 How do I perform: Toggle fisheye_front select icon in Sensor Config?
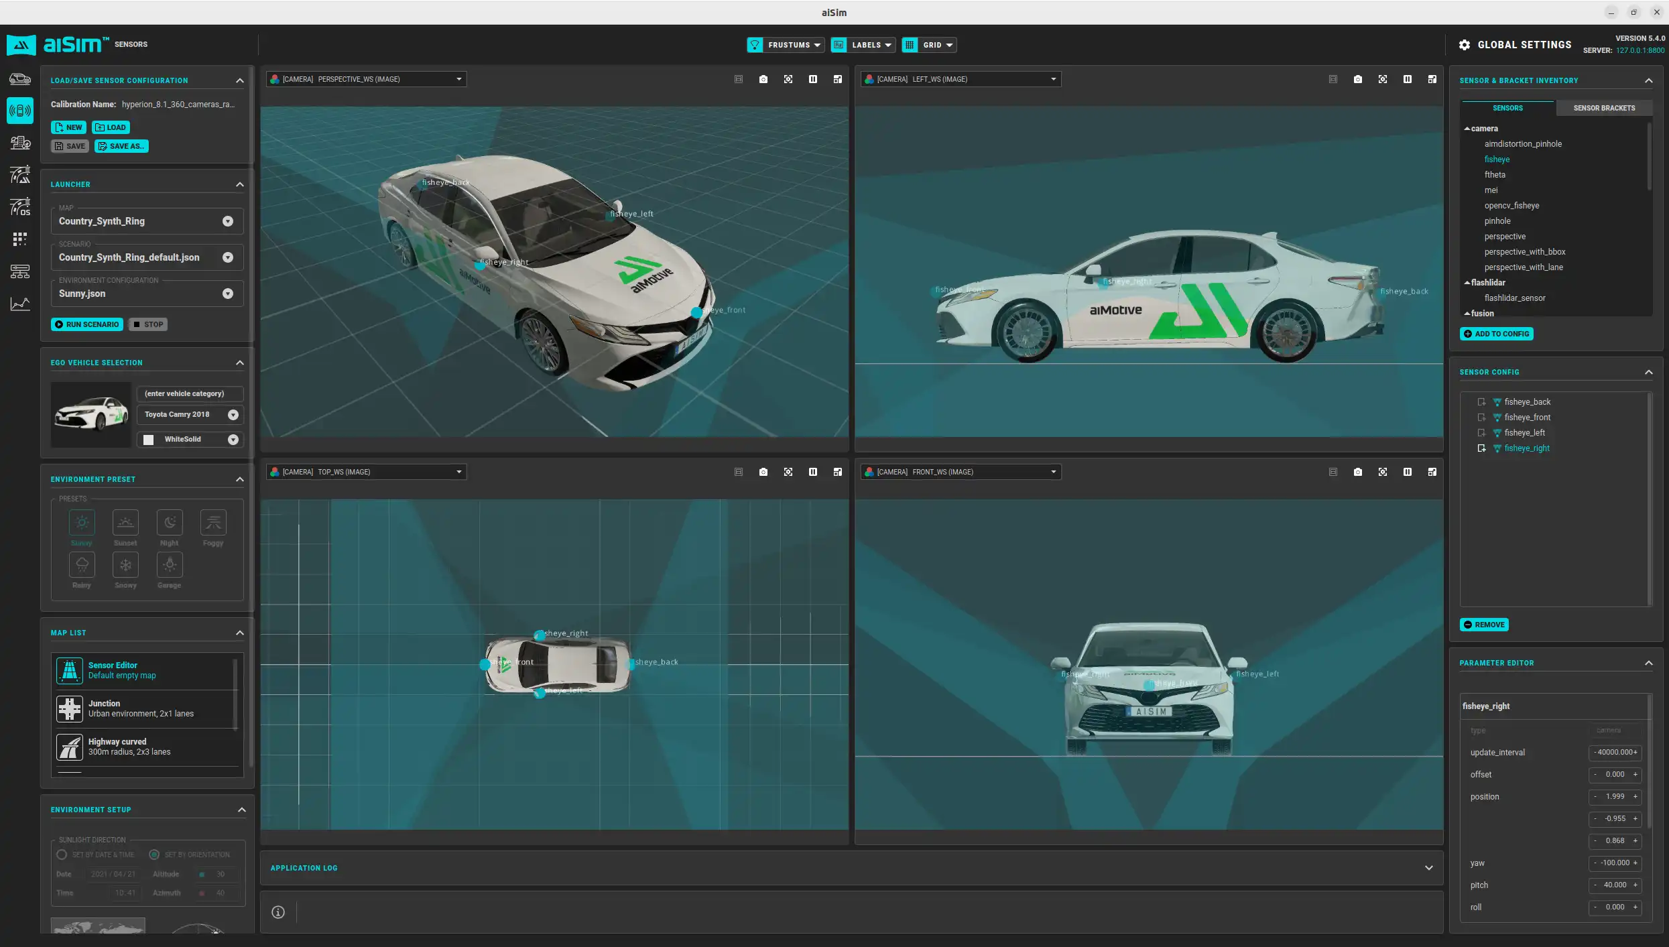1481,418
